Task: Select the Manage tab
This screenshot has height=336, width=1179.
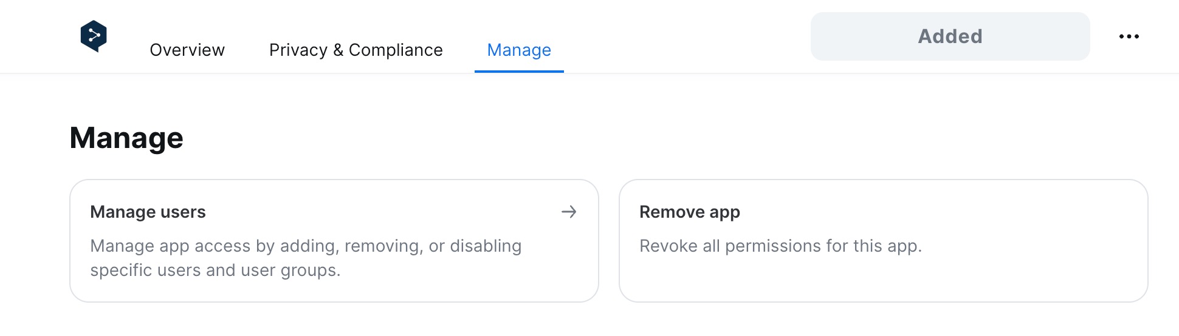Action: pos(519,50)
